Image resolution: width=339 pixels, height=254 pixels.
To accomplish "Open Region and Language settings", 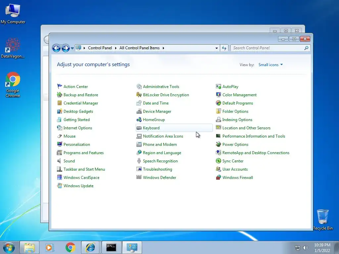I will click(162, 153).
